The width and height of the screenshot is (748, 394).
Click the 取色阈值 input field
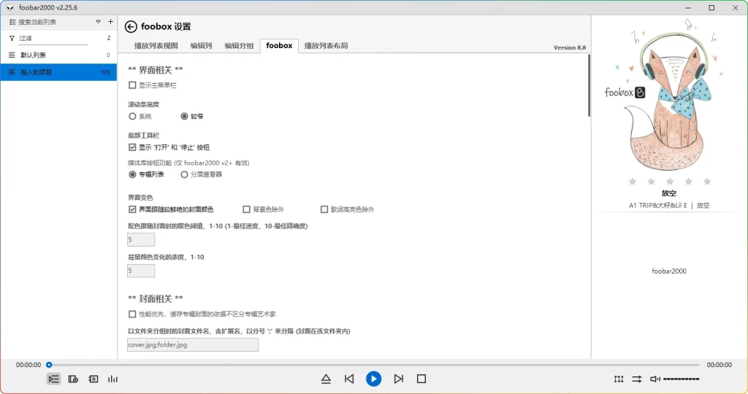tap(141, 239)
